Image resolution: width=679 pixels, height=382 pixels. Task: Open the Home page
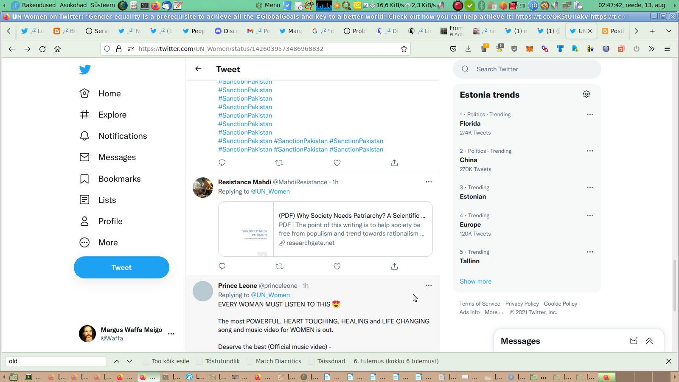(x=100, y=93)
